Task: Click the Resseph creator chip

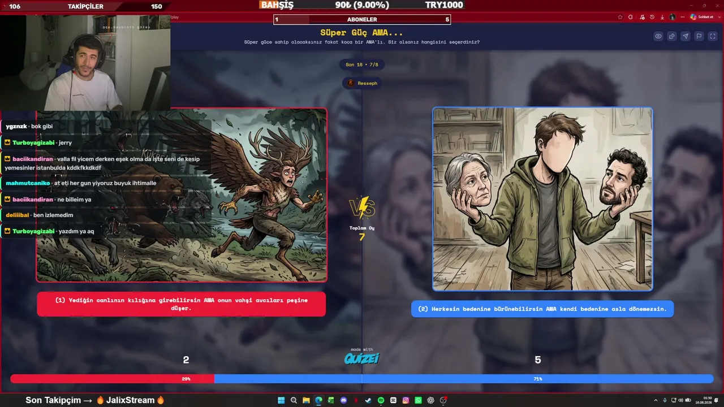Action: click(x=362, y=83)
